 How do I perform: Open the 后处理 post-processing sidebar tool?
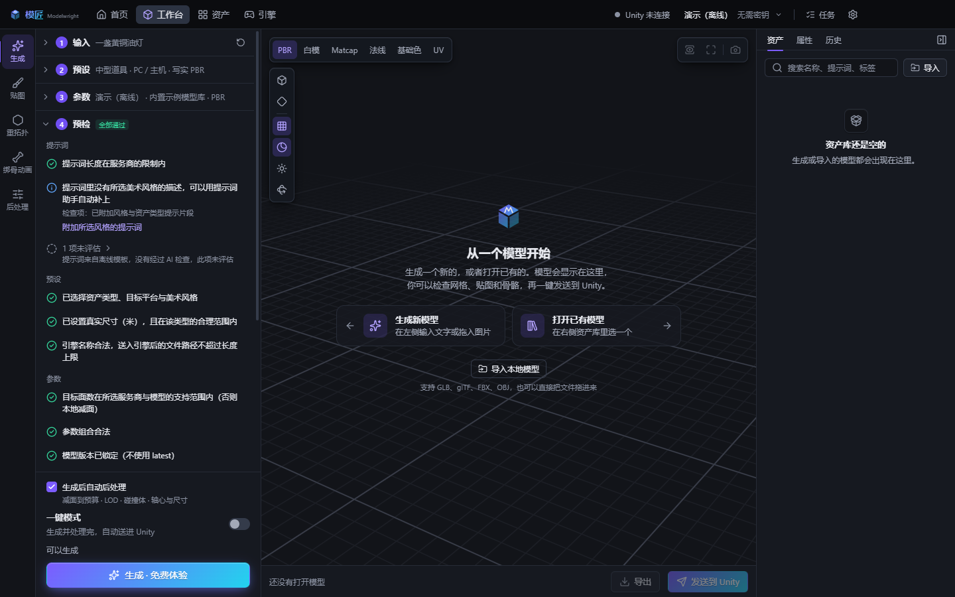click(18, 200)
